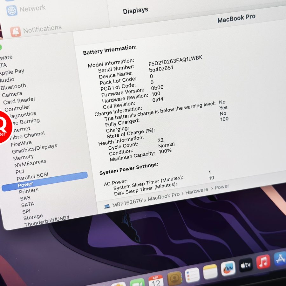Click the Displays heading in System Settings

point(135,10)
